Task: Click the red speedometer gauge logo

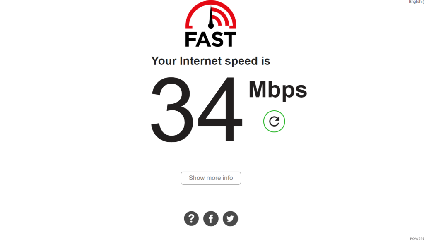Action: 211,14
